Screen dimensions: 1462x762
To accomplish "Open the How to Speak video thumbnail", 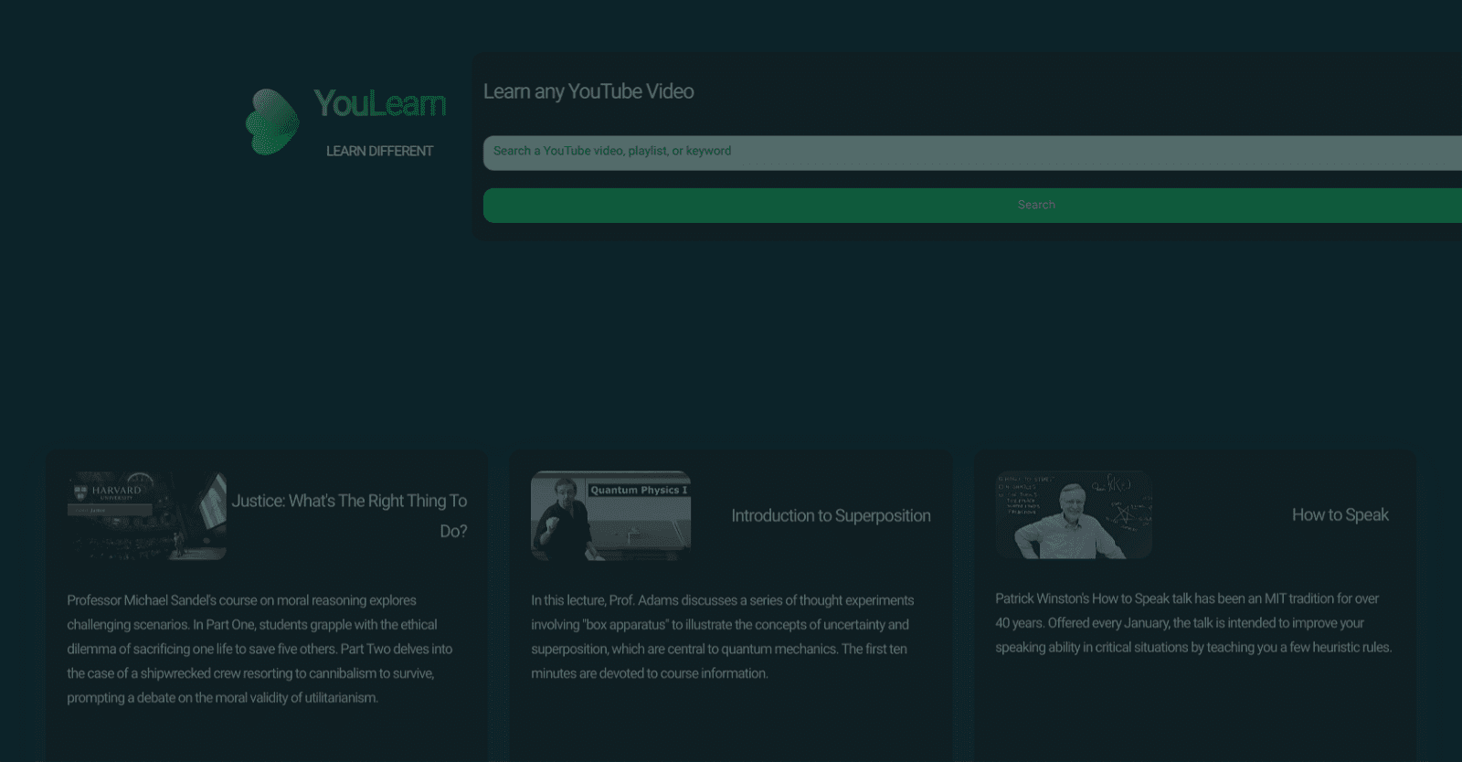I will (x=1074, y=514).
